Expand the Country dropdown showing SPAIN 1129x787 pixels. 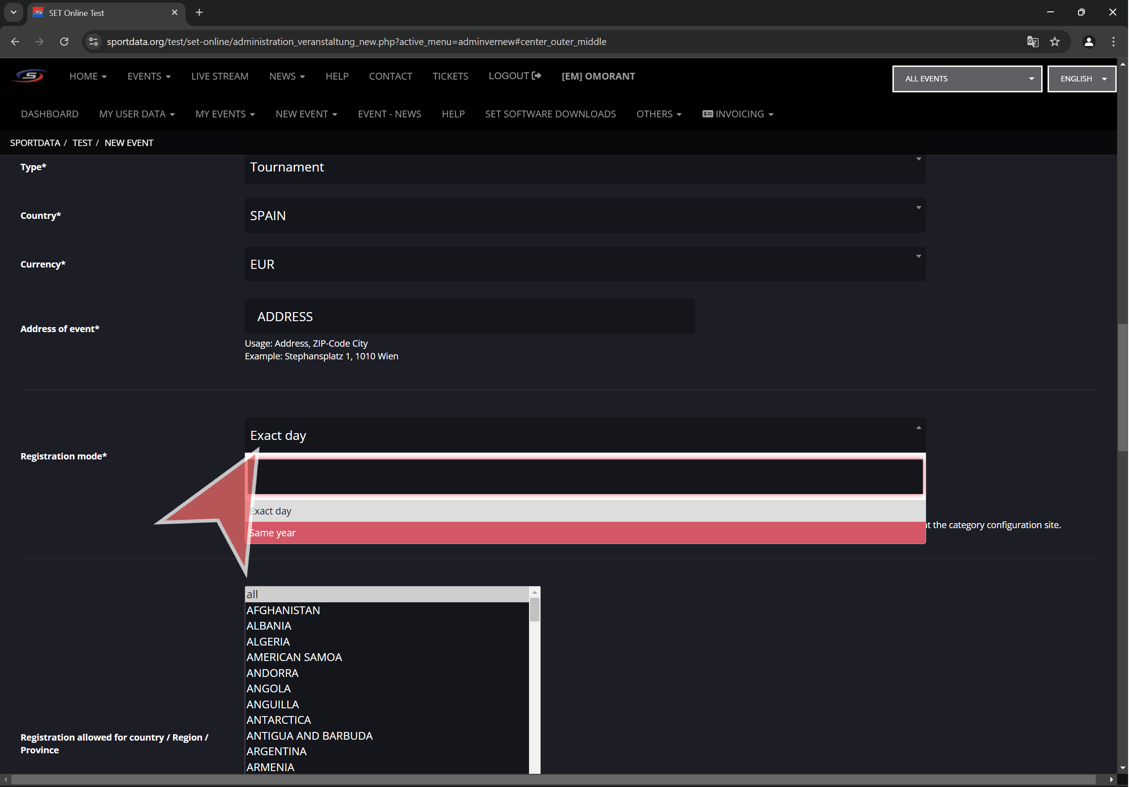[585, 216]
